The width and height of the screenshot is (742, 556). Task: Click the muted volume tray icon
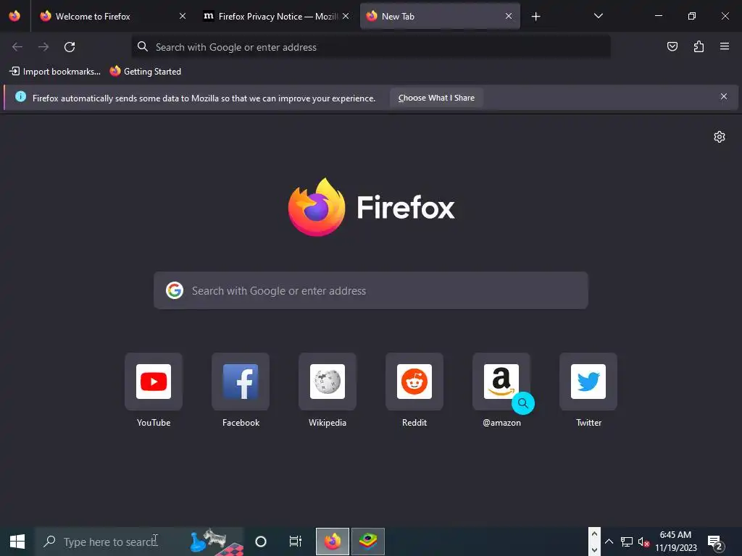(643, 542)
